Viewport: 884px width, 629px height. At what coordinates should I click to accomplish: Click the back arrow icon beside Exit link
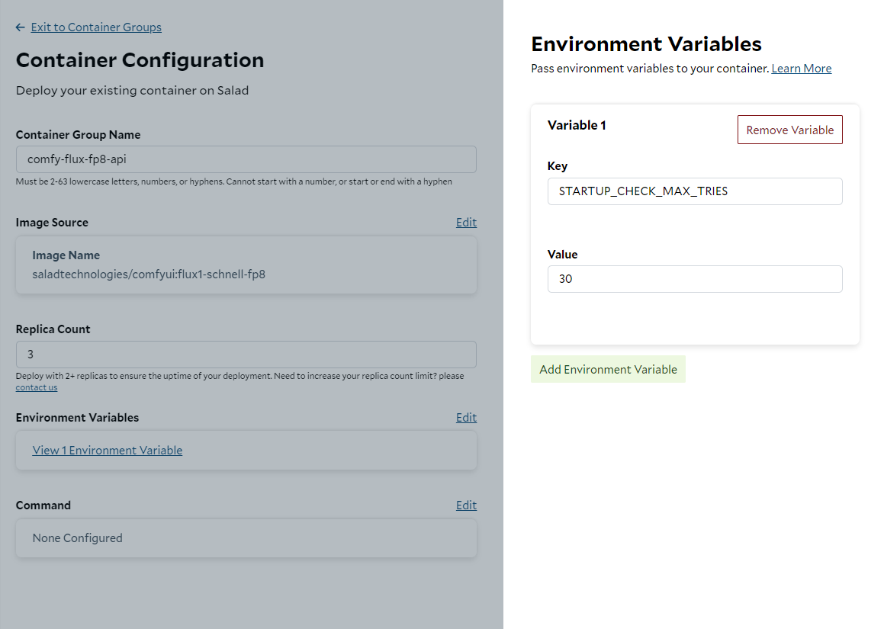coord(21,27)
